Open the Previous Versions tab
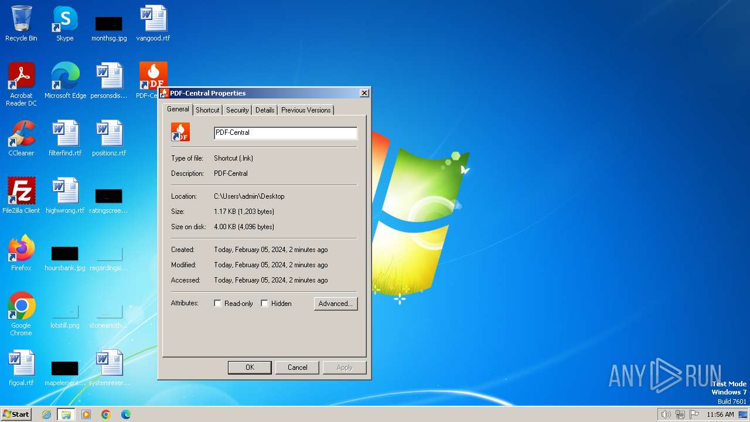The height and width of the screenshot is (422, 750). click(x=306, y=110)
